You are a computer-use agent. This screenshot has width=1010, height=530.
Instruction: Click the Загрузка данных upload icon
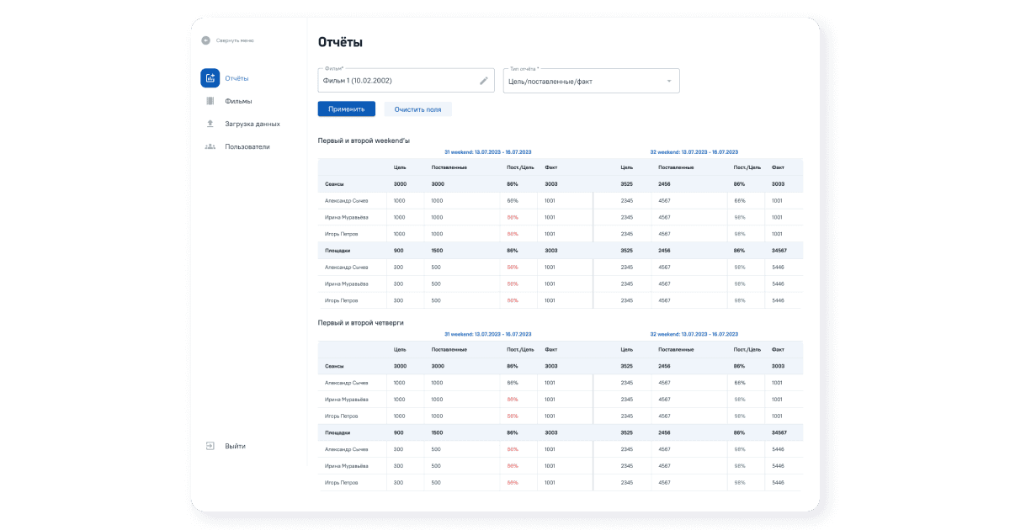click(x=210, y=124)
